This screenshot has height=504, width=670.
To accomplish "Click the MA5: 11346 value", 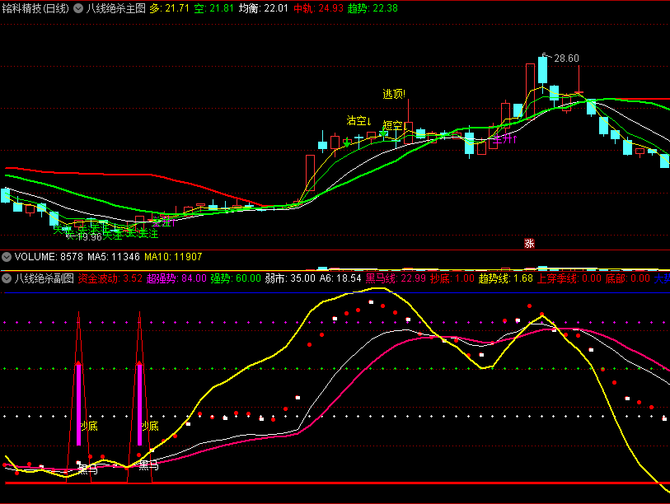I will [x=114, y=257].
